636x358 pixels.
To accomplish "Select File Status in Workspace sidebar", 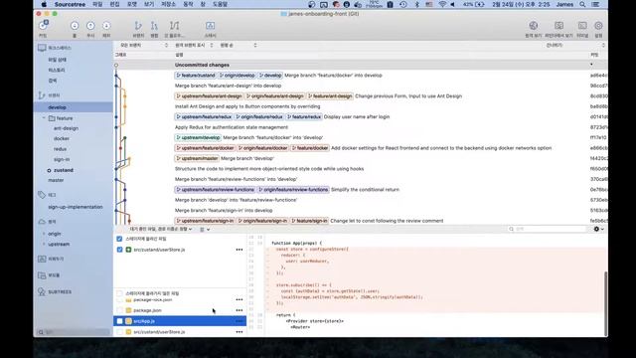I will point(58,60).
